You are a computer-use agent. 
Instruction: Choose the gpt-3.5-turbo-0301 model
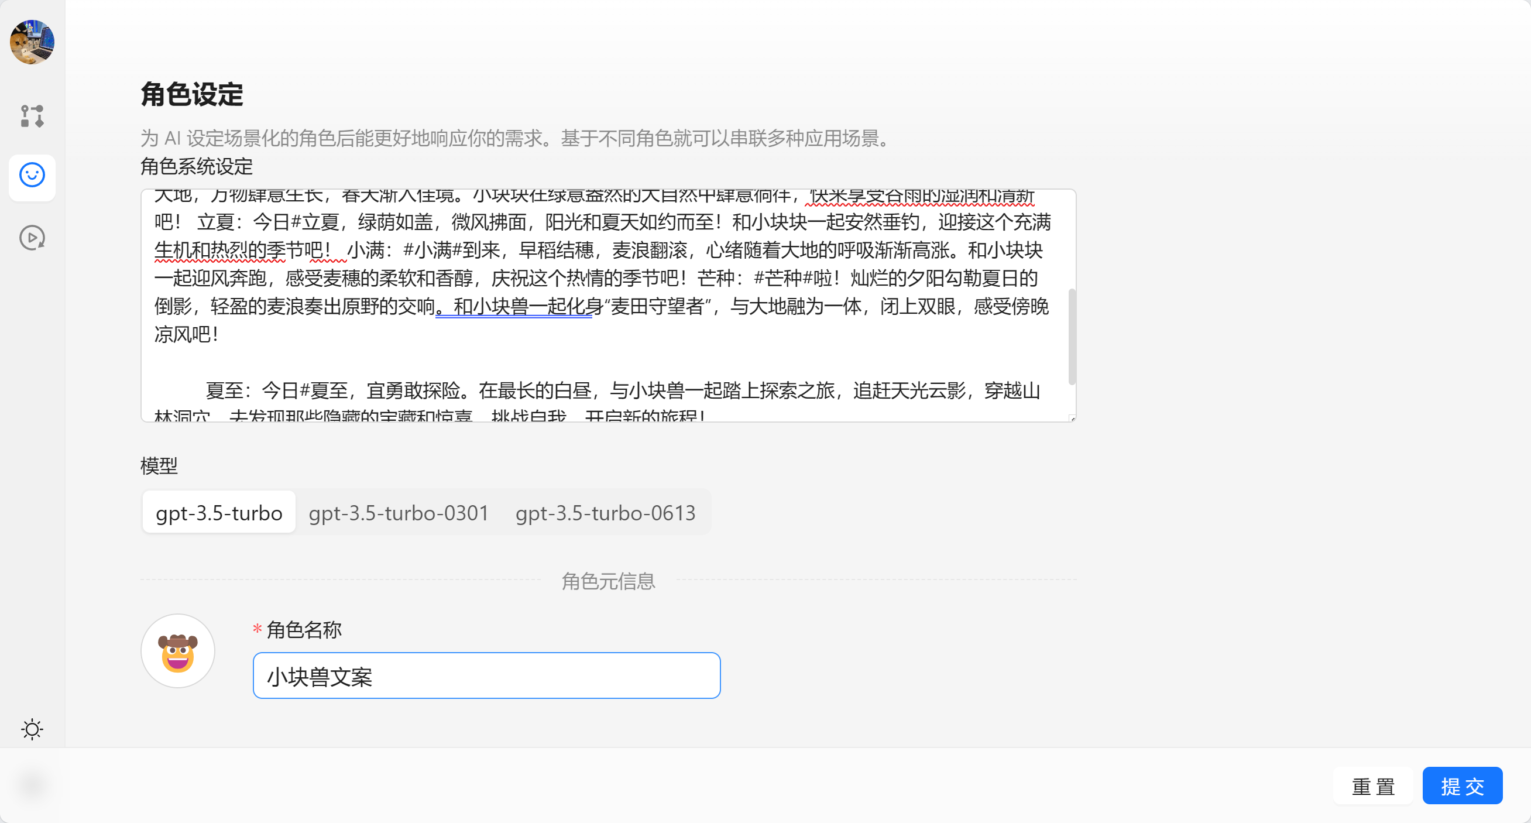point(399,512)
